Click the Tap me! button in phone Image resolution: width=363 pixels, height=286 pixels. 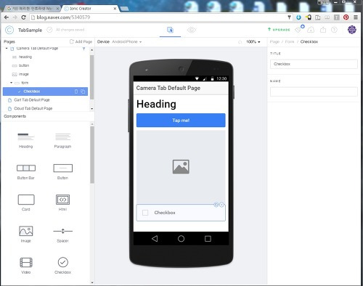click(181, 120)
